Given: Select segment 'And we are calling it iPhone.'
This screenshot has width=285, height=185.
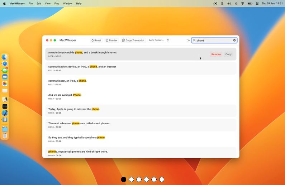Looking at the screenshot, I should click(x=141, y=96).
